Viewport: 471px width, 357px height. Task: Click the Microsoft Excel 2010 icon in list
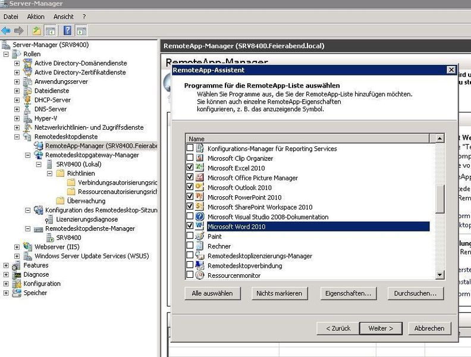tap(199, 168)
